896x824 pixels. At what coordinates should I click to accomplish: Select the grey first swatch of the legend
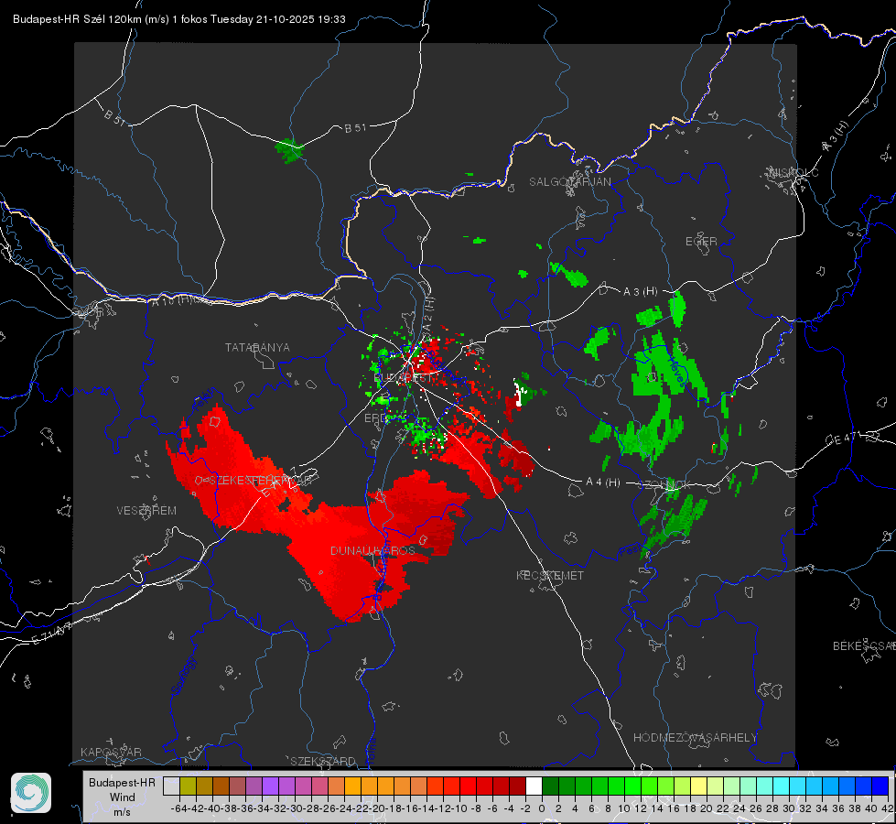click(x=171, y=786)
